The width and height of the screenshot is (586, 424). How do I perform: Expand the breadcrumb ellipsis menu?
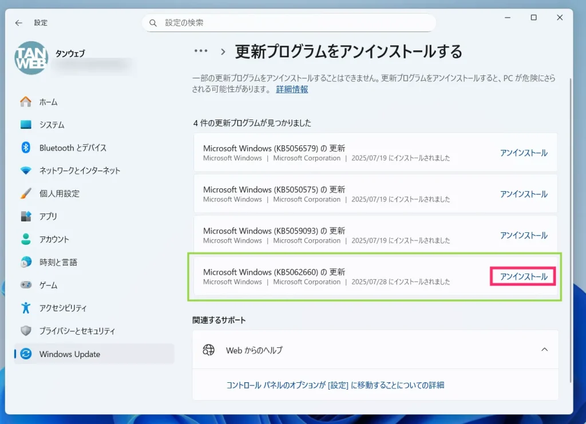201,51
